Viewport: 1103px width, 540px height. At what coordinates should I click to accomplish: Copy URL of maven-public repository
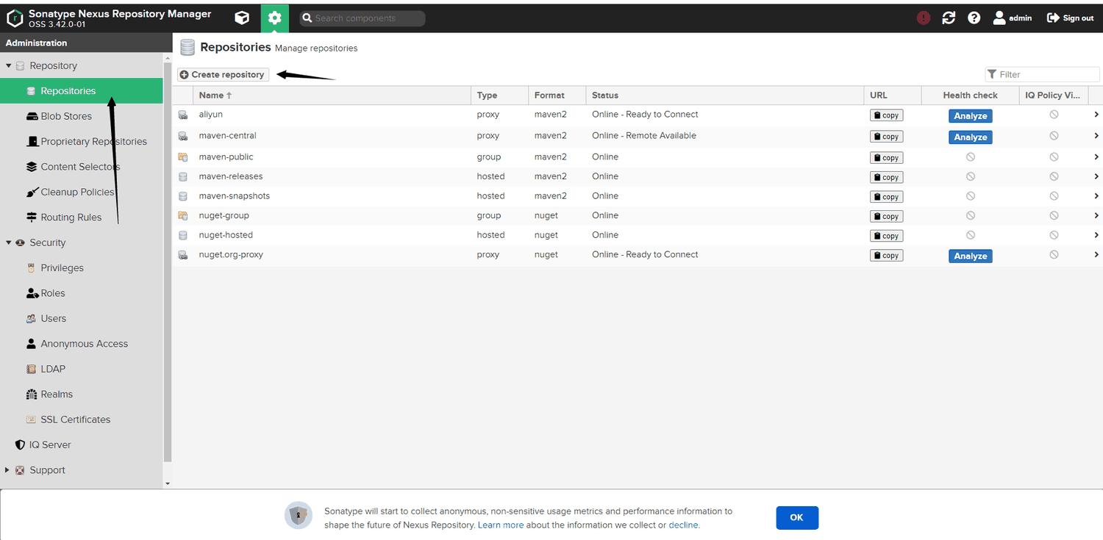point(886,157)
